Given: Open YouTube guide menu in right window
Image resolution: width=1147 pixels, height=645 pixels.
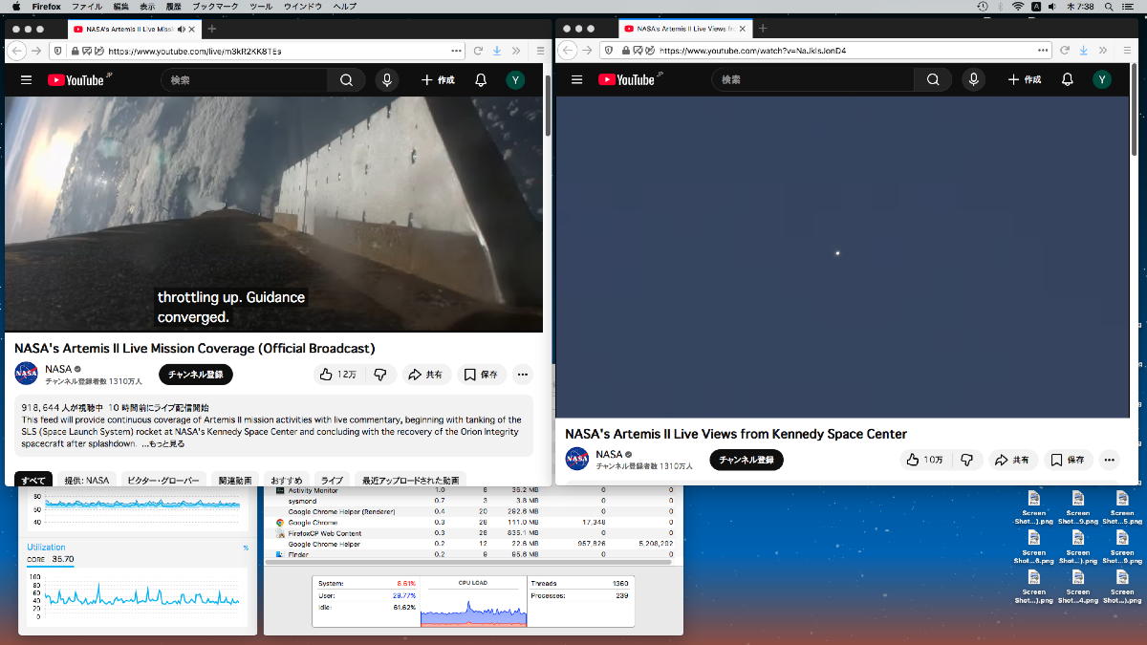Looking at the screenshot, I should point(576,80).
